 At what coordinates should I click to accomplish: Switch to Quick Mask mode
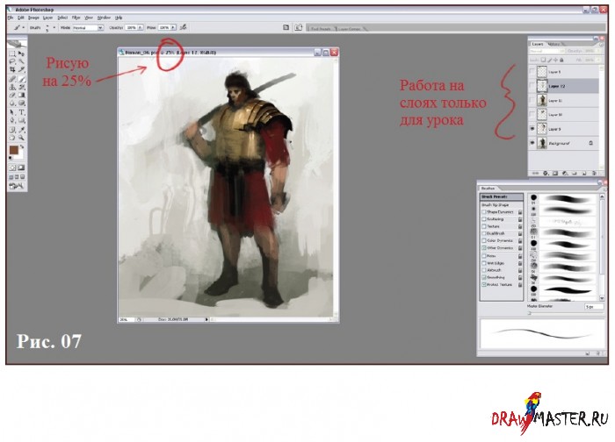coord(21,168)
